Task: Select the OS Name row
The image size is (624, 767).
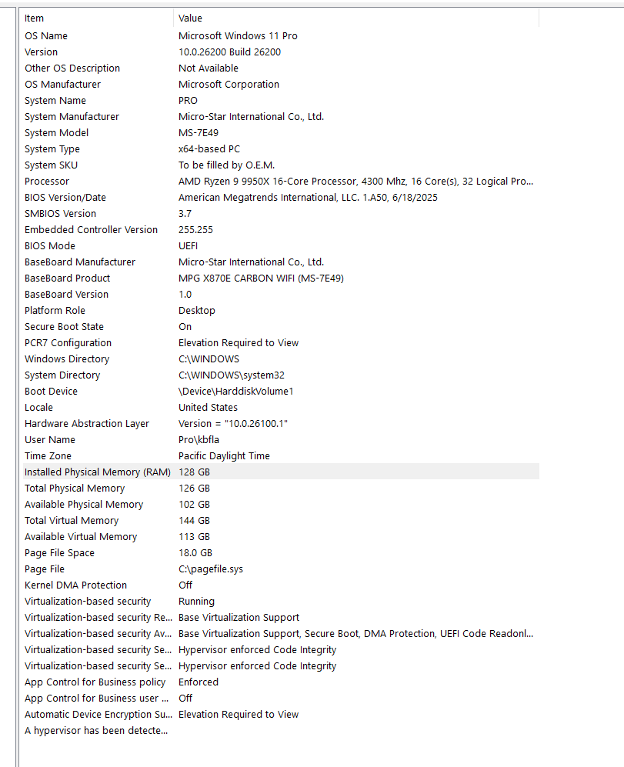Action: (x=281, y=35)
